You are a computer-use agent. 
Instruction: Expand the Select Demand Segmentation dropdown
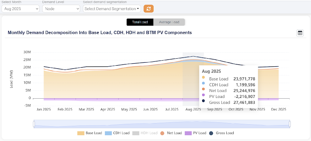(112, 9)
